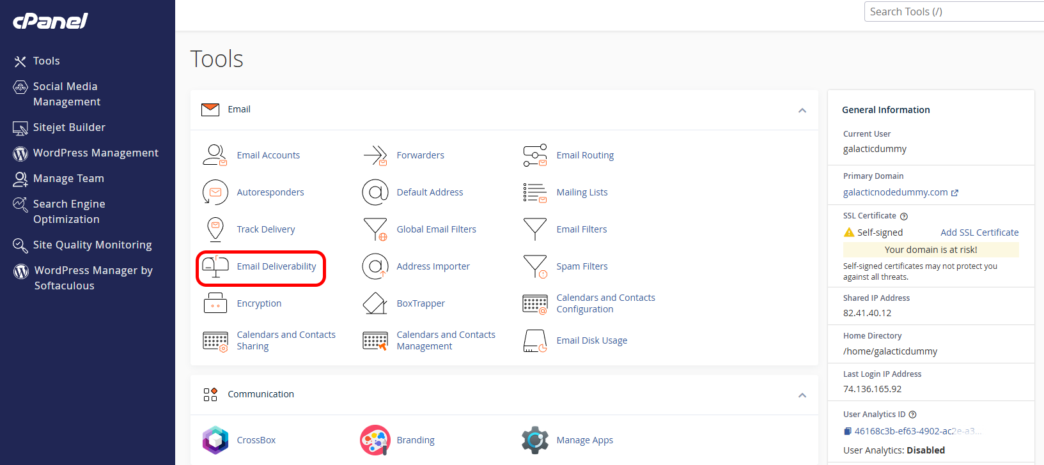
Task: Click the Manage Apps gear icon
Action: 535,440
